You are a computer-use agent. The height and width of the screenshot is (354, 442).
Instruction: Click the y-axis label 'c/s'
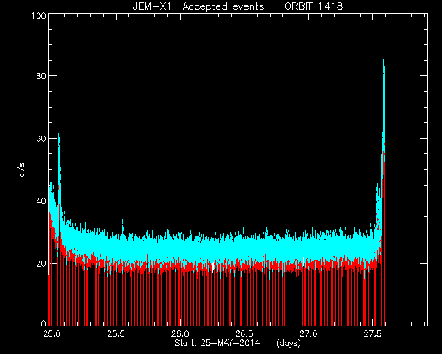(22, 169)
